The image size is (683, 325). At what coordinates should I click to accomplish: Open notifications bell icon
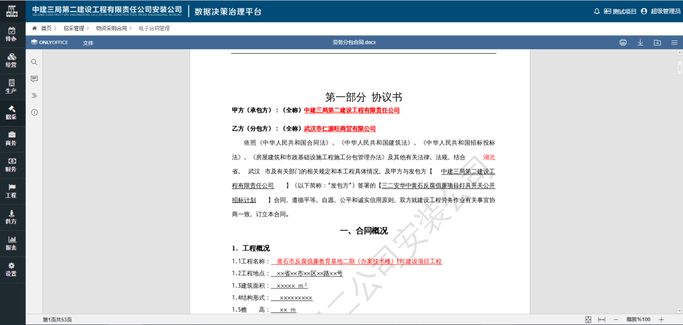pyautogui.click(x=597, y=11)
